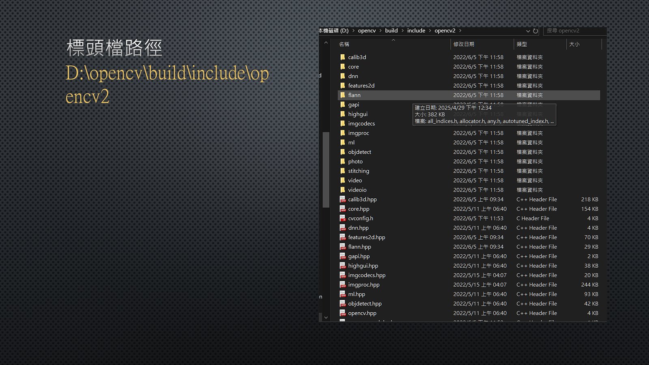The width and height of the screenshot is (649, 365).
Task: Click the highgui.hpp file icon
Action: pos(343,266)
